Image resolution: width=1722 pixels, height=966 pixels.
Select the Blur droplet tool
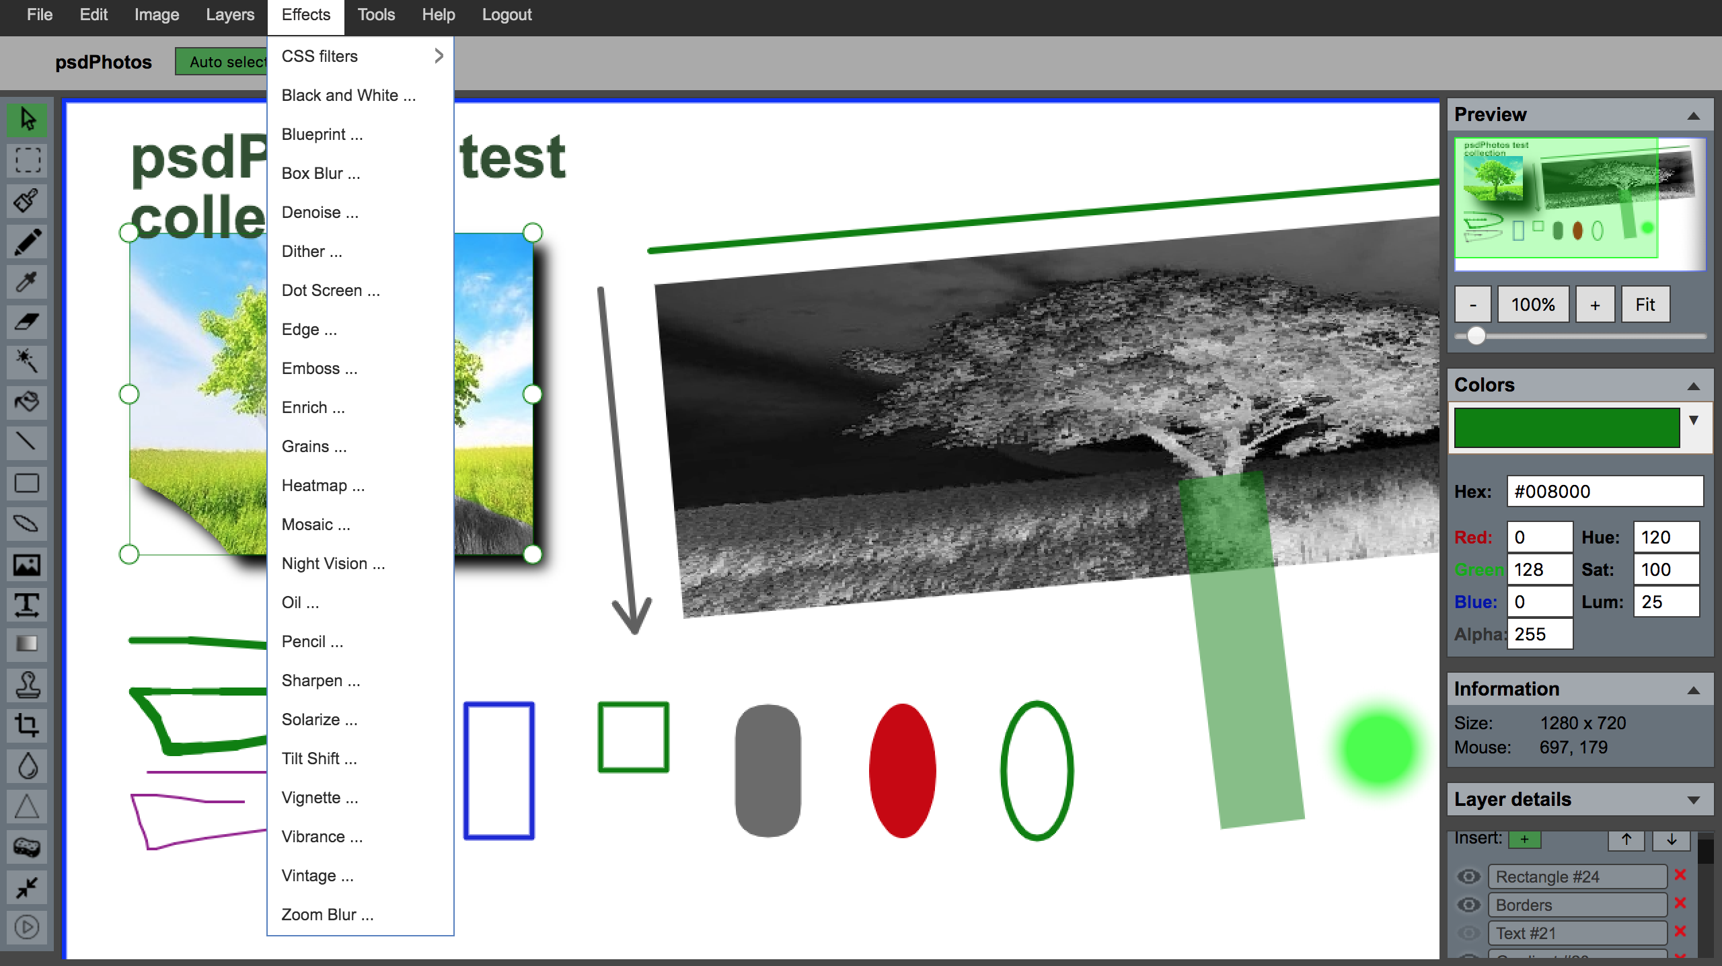[x=27, y=766]
